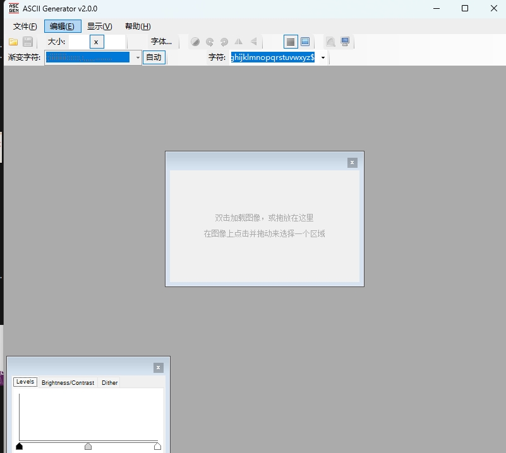Switch to the Dither tab
Screen dimensions: 506x453
110,382
